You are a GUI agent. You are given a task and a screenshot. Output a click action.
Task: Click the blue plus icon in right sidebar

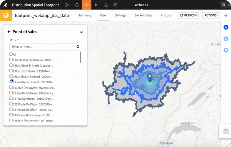(226, 27)
